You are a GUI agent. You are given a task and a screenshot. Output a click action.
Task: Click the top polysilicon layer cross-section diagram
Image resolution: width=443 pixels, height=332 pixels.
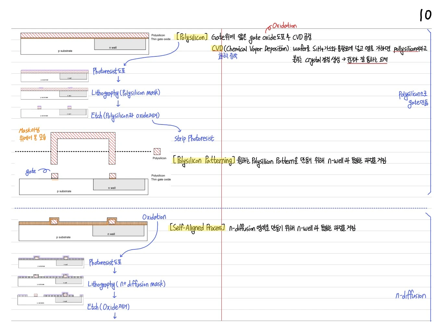84,43
